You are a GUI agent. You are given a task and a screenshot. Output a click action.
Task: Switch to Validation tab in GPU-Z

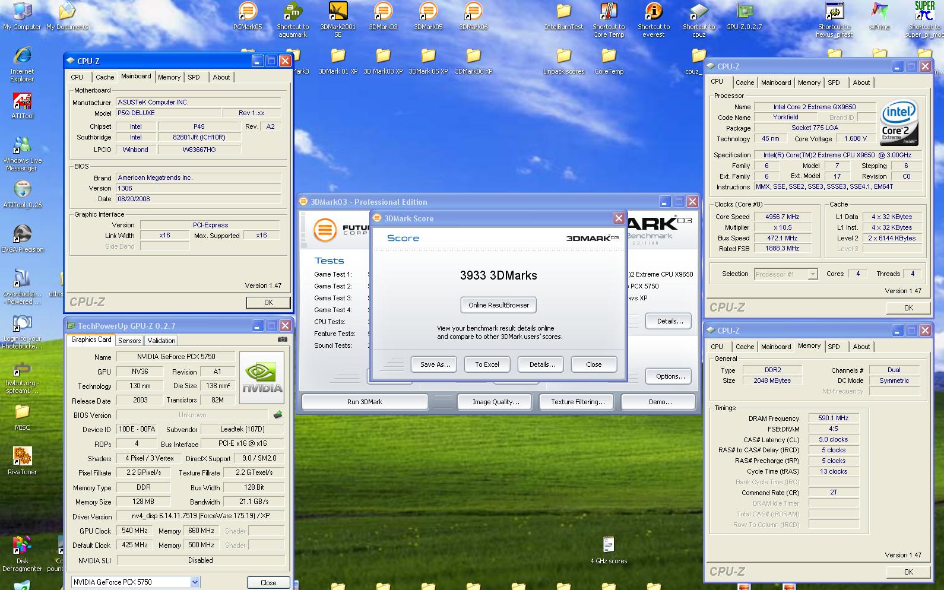pyautogui.click(x=161, y=341)
